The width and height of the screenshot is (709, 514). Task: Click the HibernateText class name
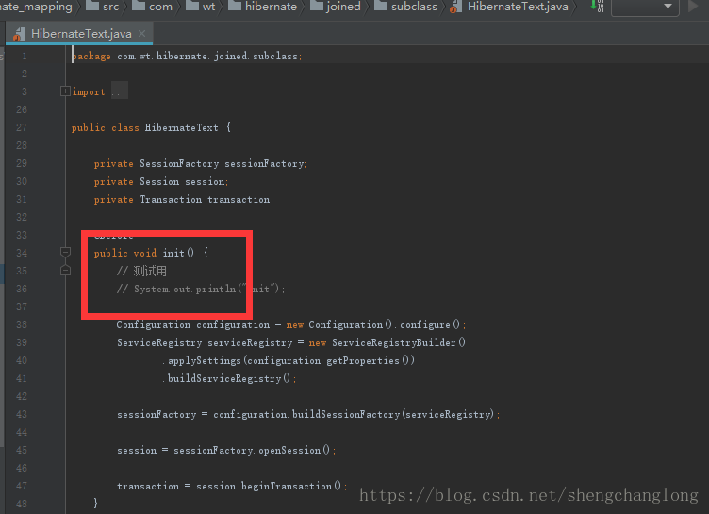(181, 127)
